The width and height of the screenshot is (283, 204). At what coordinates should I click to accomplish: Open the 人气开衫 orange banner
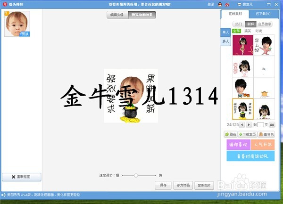pos(263,145)
